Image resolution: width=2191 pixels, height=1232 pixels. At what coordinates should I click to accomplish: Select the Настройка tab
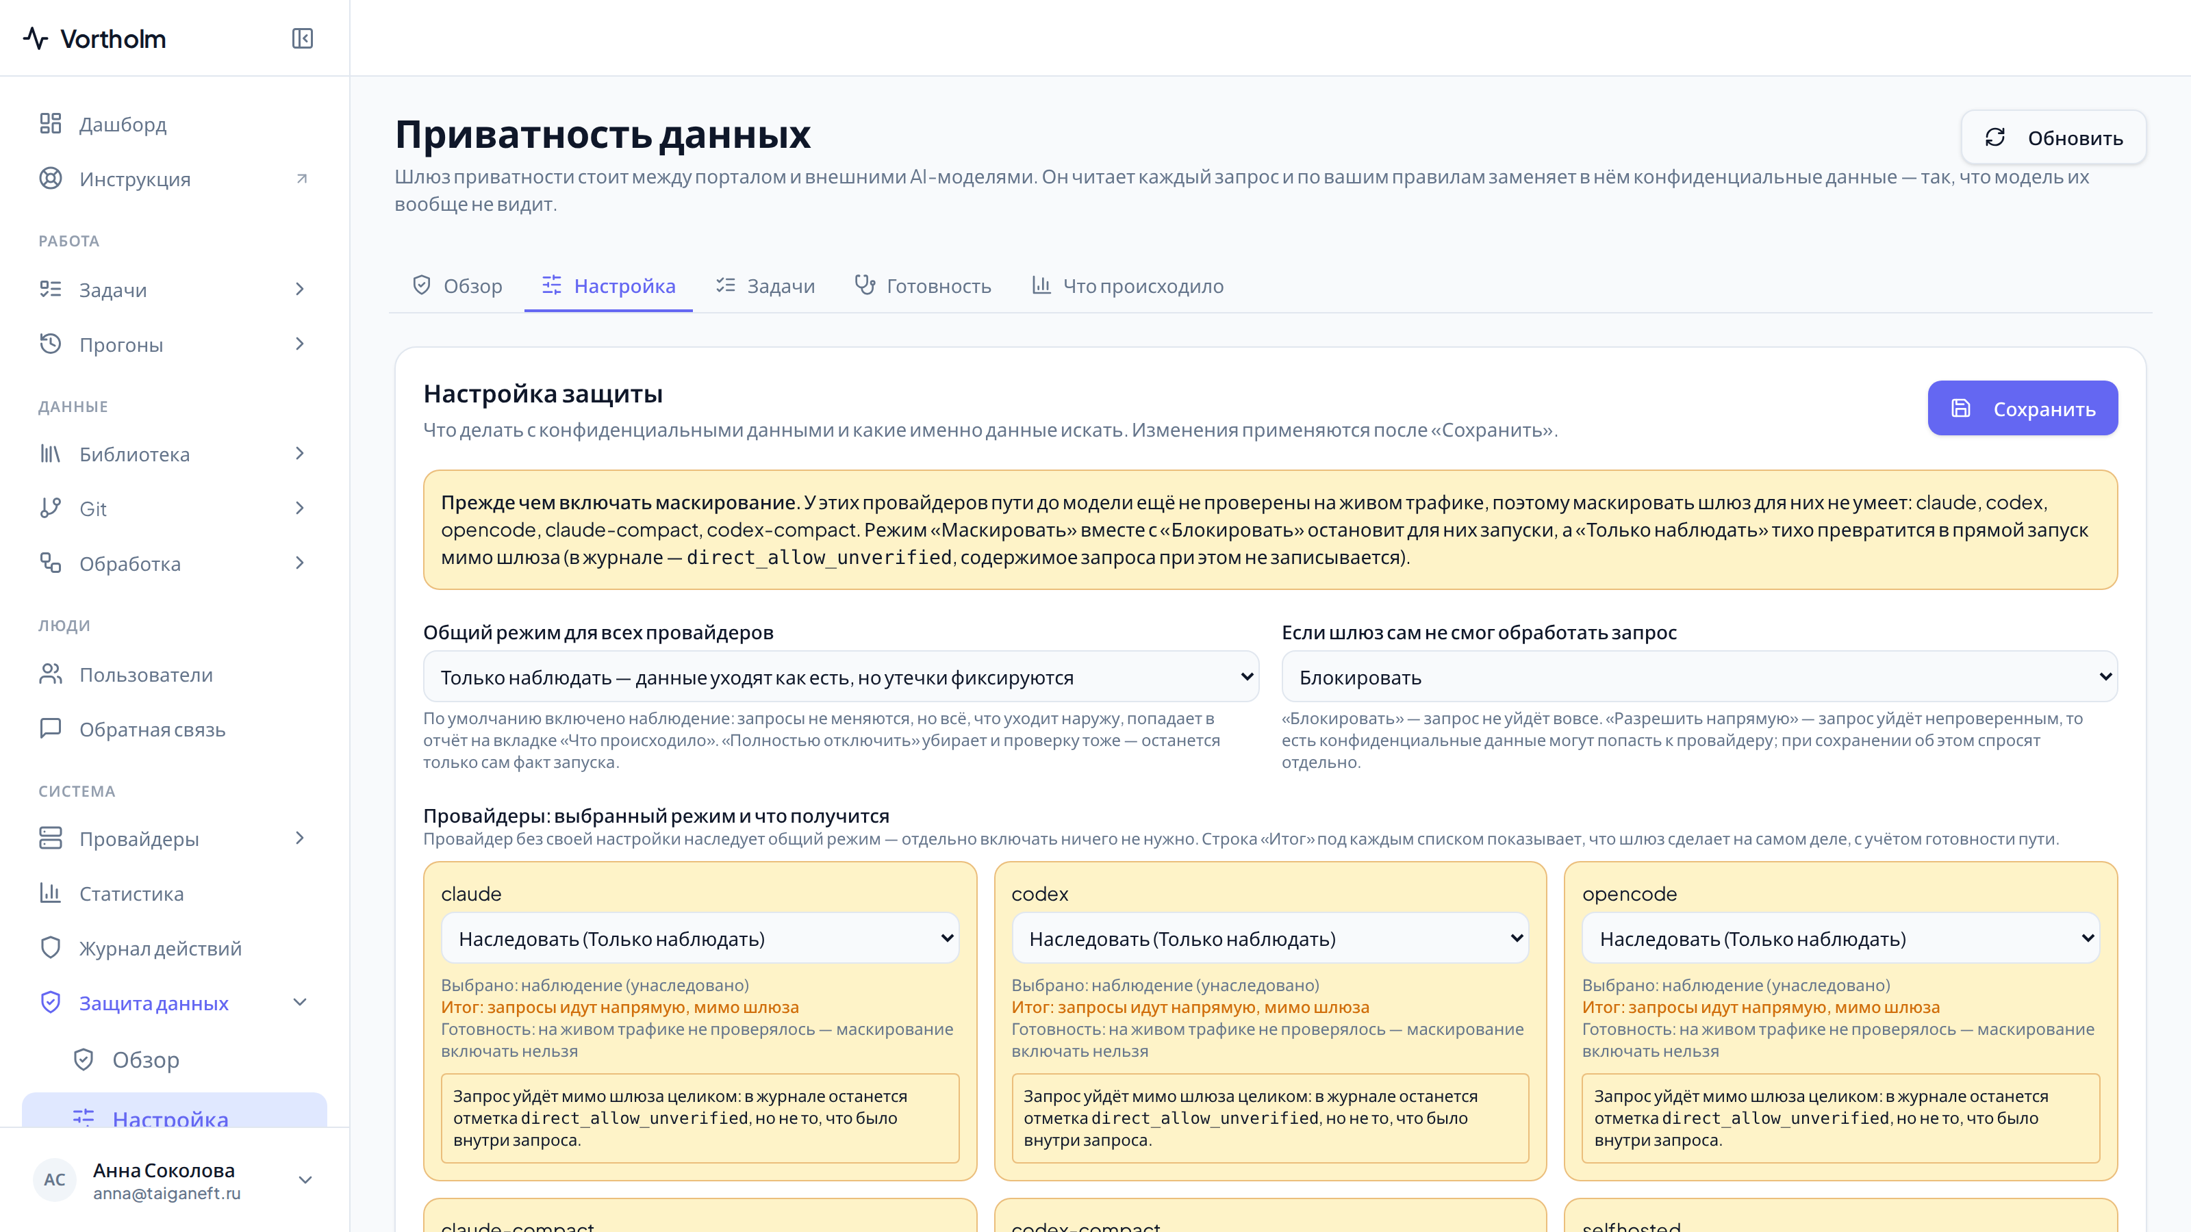pos(608,285)
